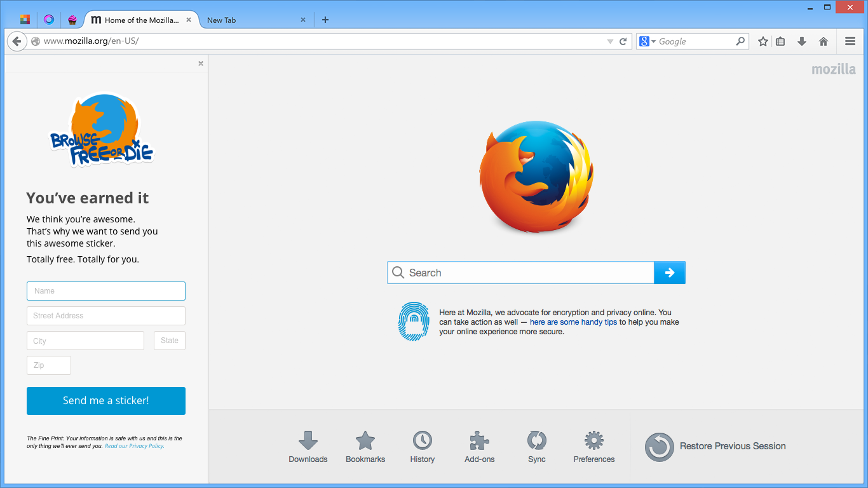Click the fingerprint privacy icon
868x488 pixels.
414,322
